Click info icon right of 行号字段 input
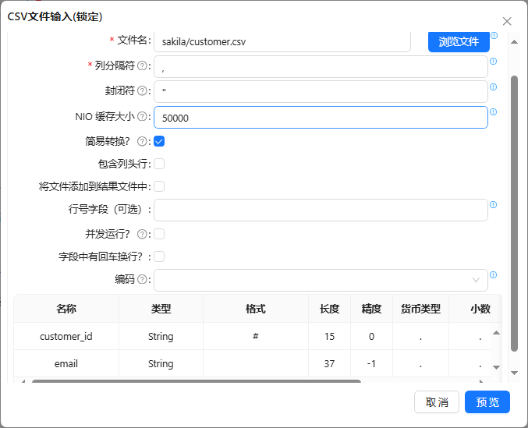Viewport: 528px width, 428px height. (x=494, y=205)
